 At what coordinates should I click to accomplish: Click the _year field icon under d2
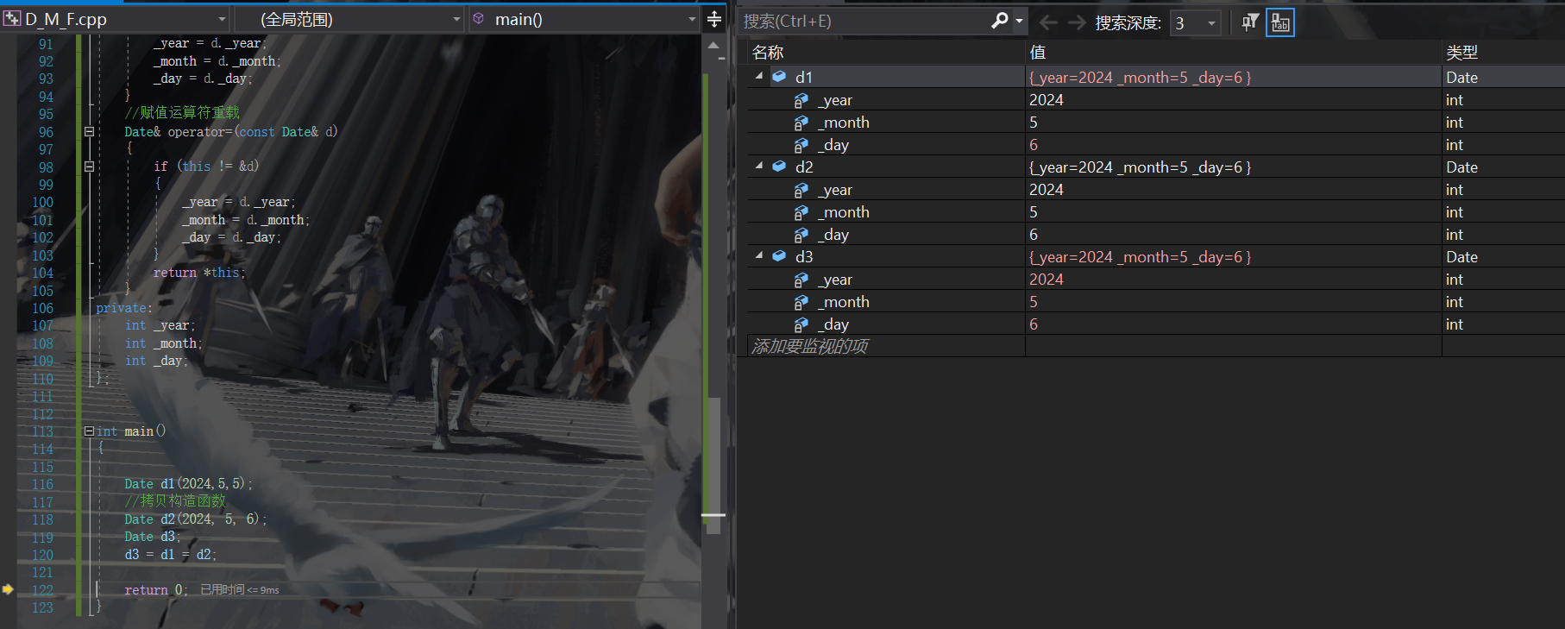[x=801, y=190]
